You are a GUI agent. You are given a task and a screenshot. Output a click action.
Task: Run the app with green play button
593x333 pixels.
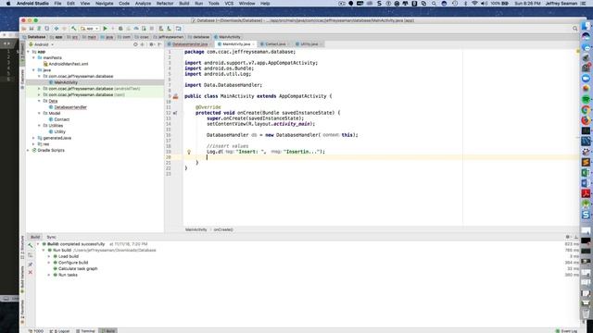[x=106, y=29]
